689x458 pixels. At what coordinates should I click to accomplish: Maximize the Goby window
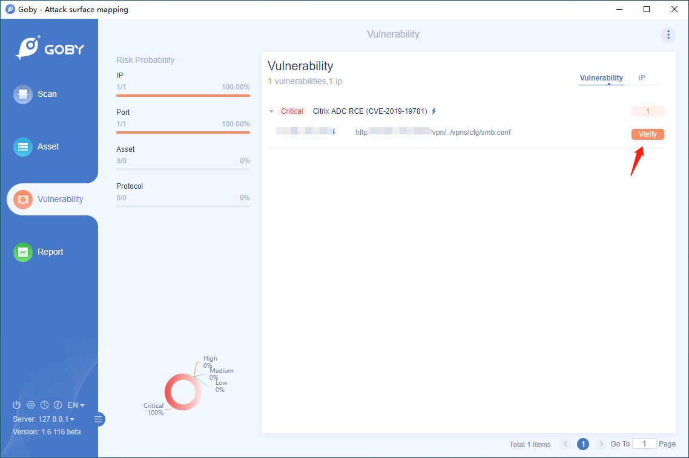click(647, 9)
